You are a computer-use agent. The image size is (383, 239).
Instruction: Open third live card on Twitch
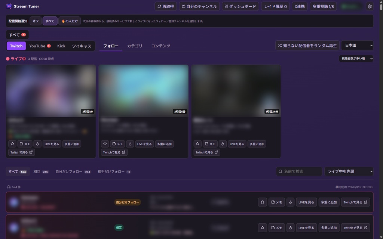tap(206, 152)
